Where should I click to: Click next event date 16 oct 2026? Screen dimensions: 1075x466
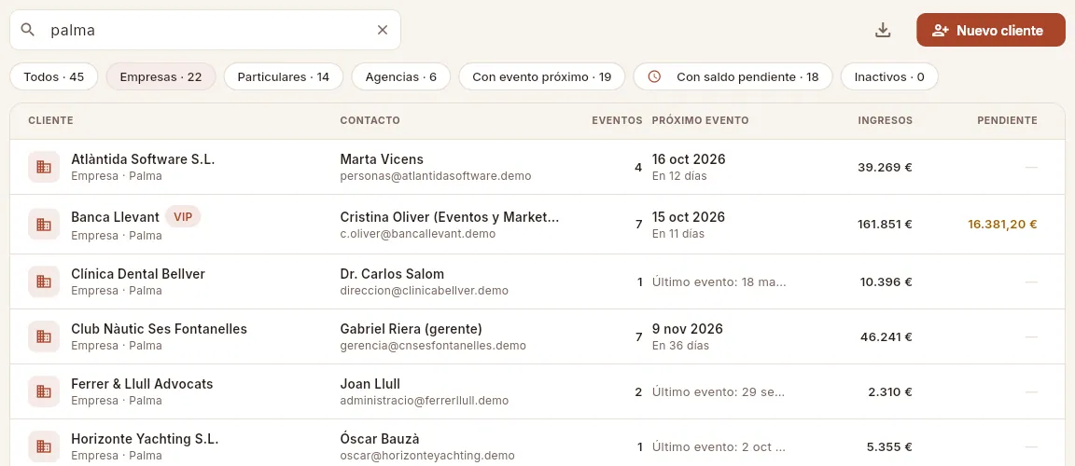[x=689, y=159]
